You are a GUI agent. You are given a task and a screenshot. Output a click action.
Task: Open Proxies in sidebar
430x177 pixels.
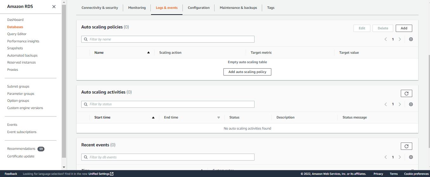pos(13,70)
